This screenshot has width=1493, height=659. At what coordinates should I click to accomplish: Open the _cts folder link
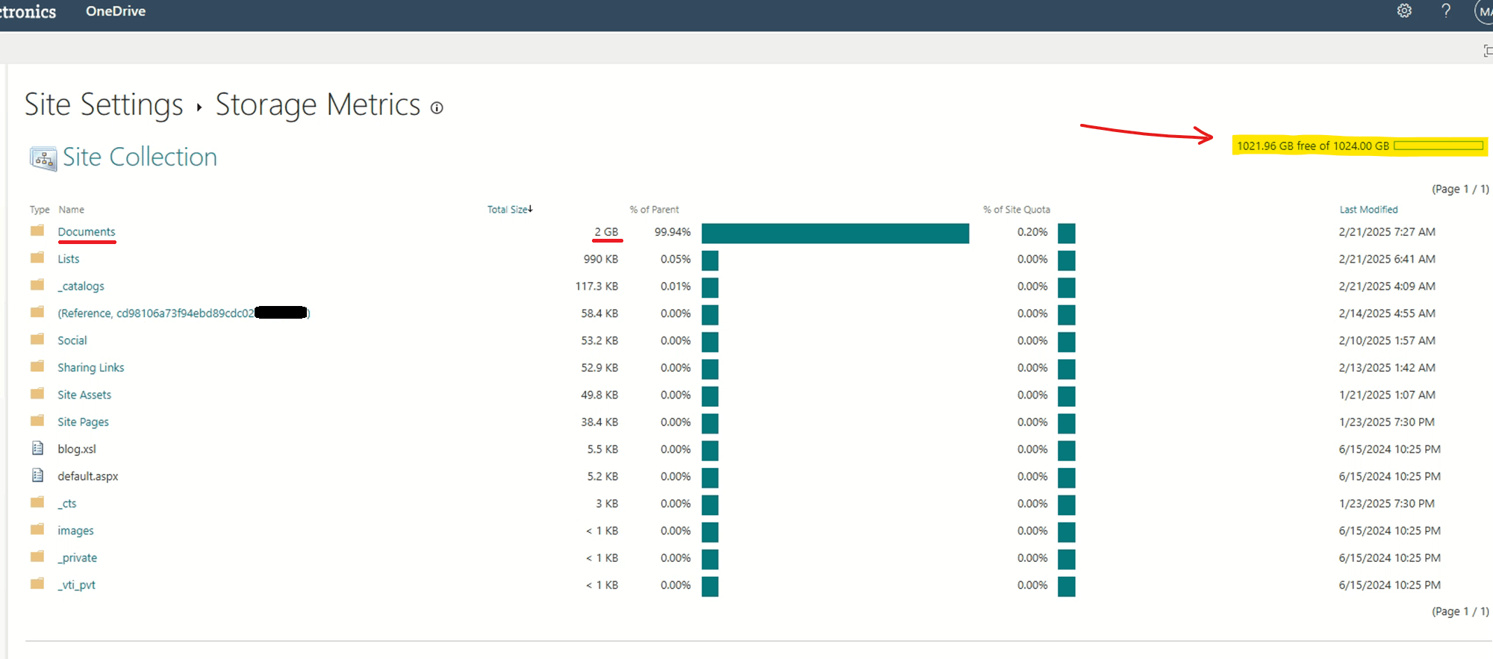click(x=67, y=504)
